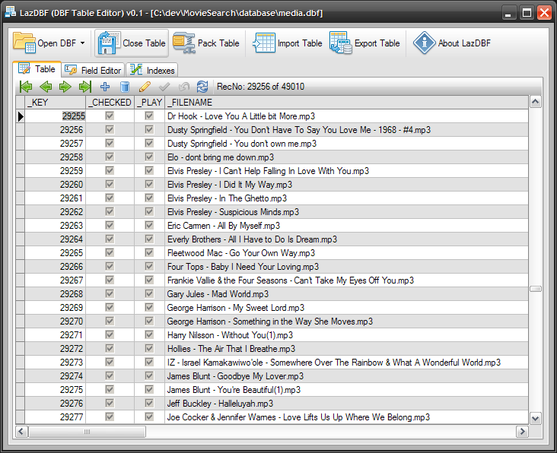Go to the last record
The height and width of the screenshot is (453, 557).
pyautogui.click(x=85, y=87)
